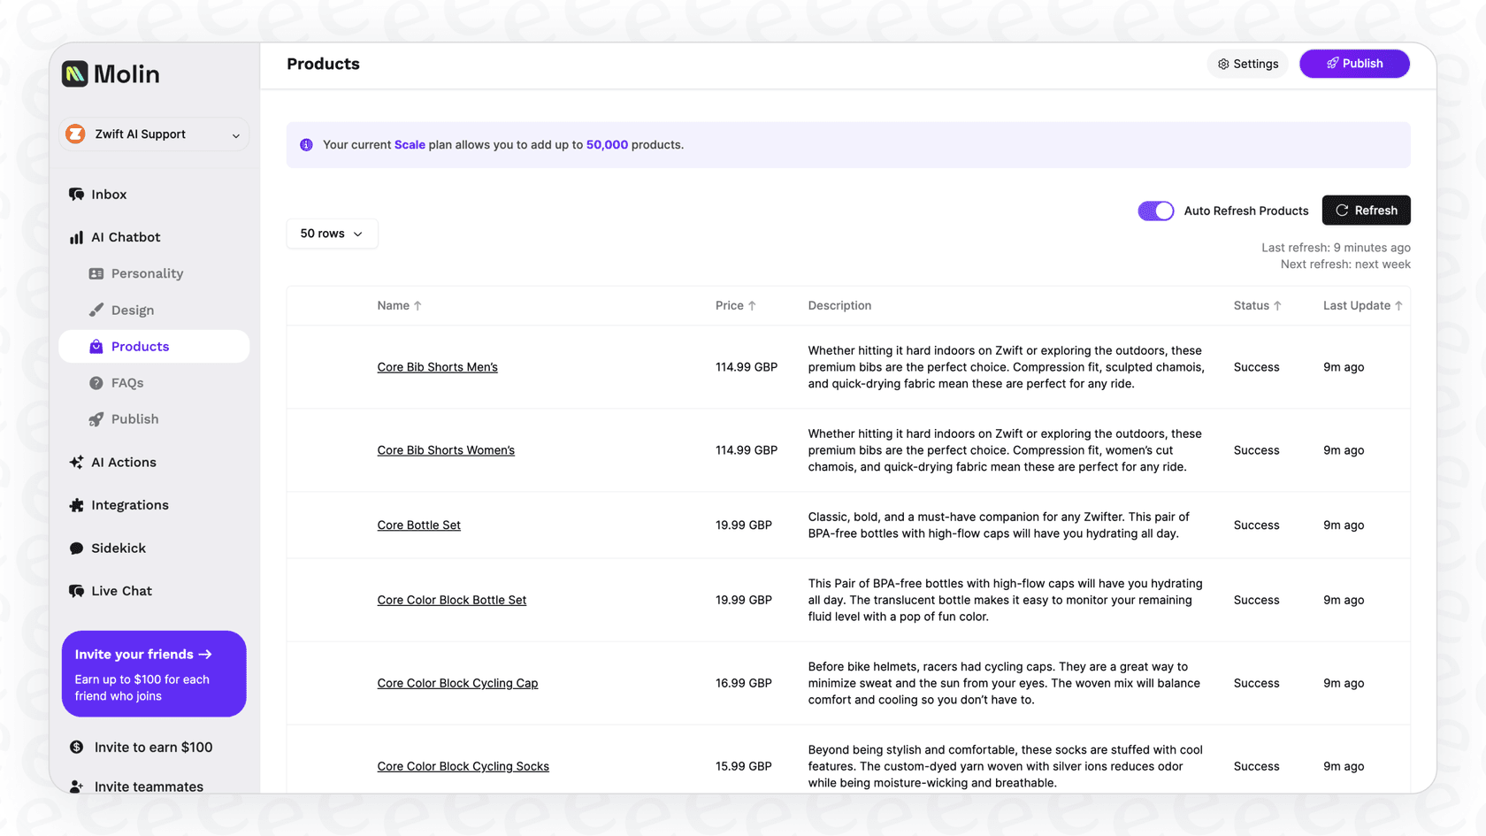Viewport: 1486px width, 836px height.
Task: Sort products by Price
Action: pyautogui.click(x=735, y=305)
